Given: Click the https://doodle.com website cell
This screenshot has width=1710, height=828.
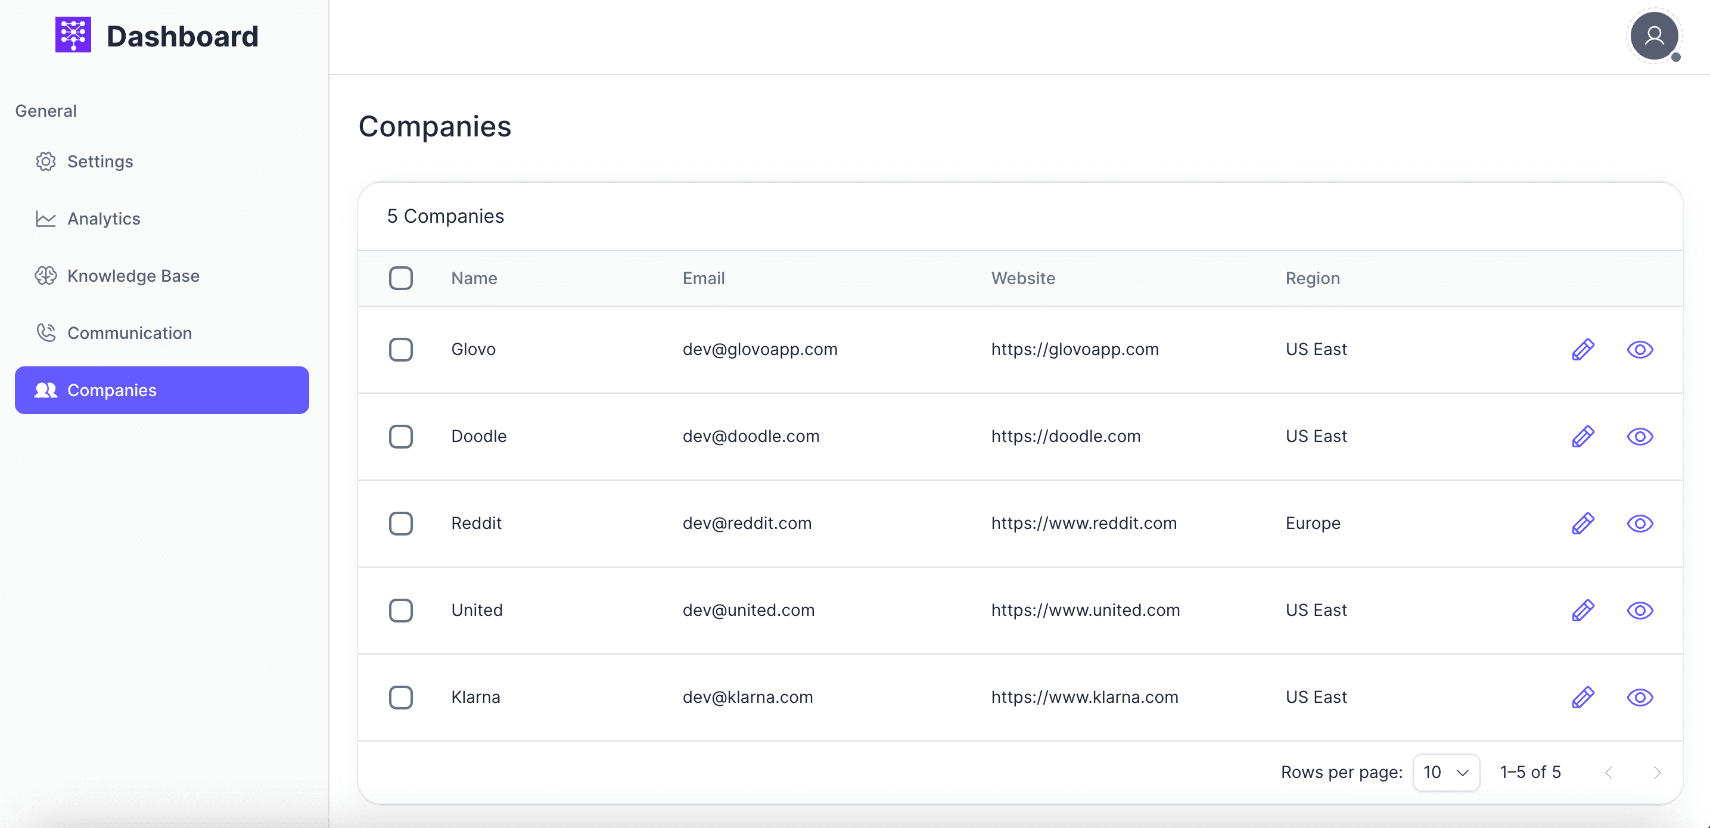Looking at the screenshot, I should tap(1065, 436).
